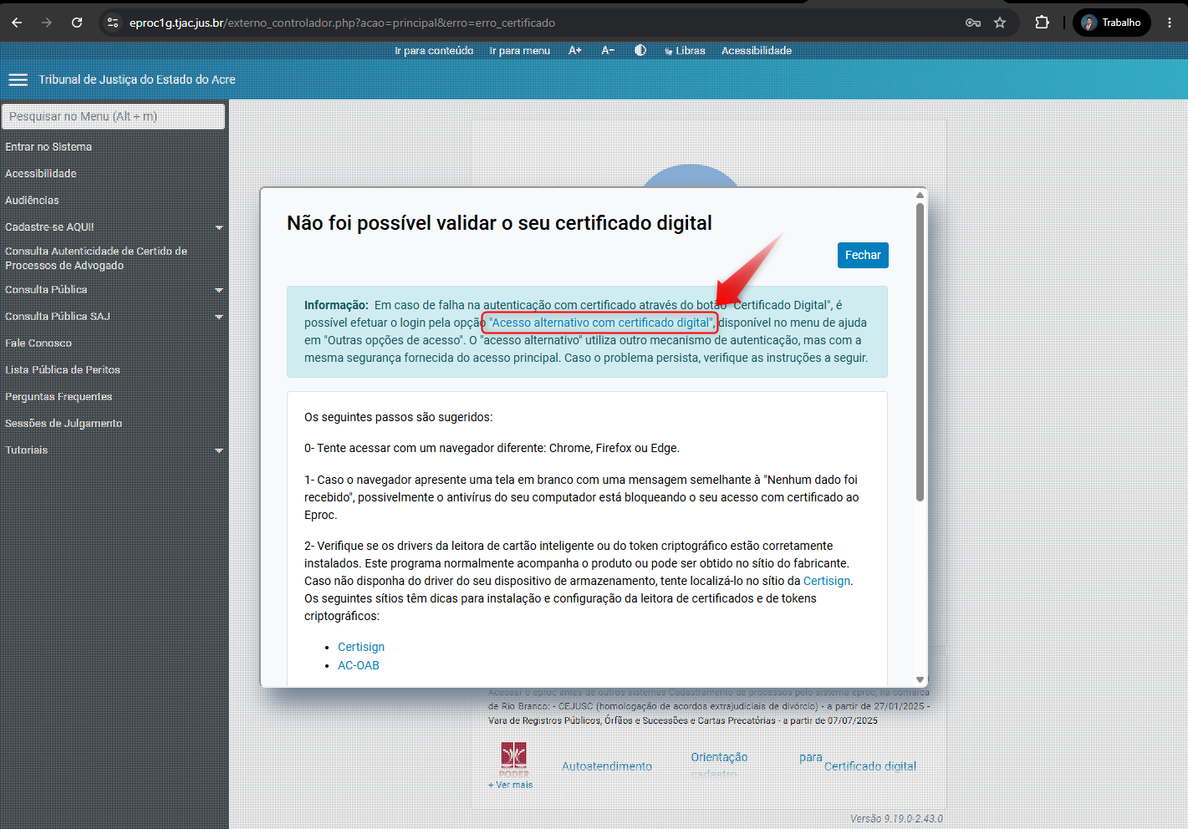Screen dimensions: 1188x829
Task: Bookmark this page with star icon
Action: (1000, 23)
